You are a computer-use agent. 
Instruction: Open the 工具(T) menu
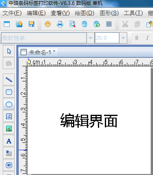(133, 13)
